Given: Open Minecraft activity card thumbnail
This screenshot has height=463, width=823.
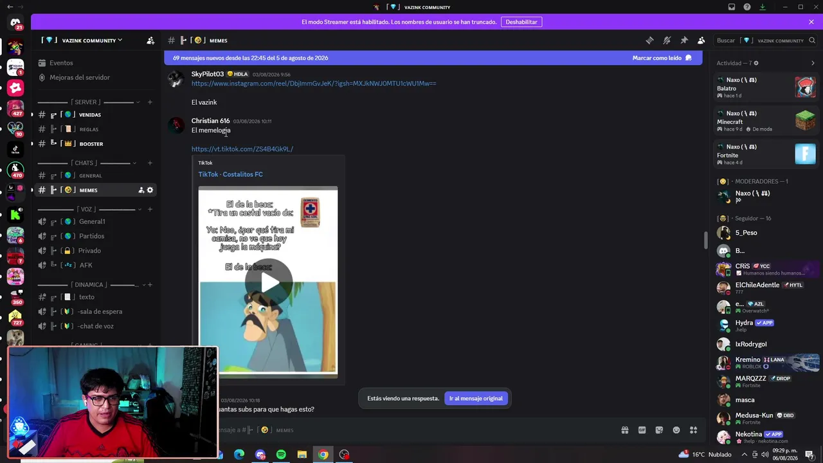Looking at the screenshot, I should [x=805, y=120].
